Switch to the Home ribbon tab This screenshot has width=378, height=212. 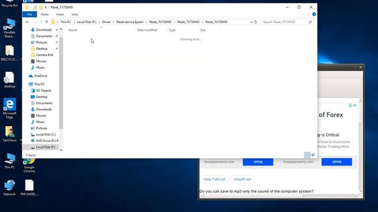[44, 14]
